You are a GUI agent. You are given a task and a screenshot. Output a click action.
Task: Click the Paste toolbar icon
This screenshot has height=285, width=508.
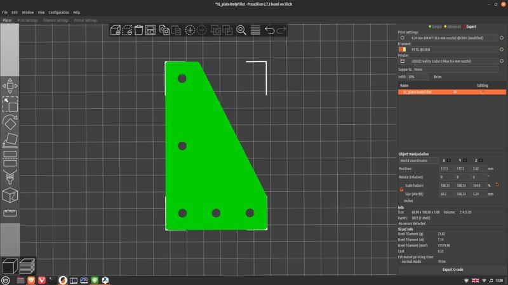pos(176,30)
